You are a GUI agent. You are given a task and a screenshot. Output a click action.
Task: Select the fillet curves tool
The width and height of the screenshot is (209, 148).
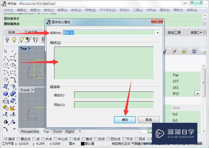click(x=13, y=79)
